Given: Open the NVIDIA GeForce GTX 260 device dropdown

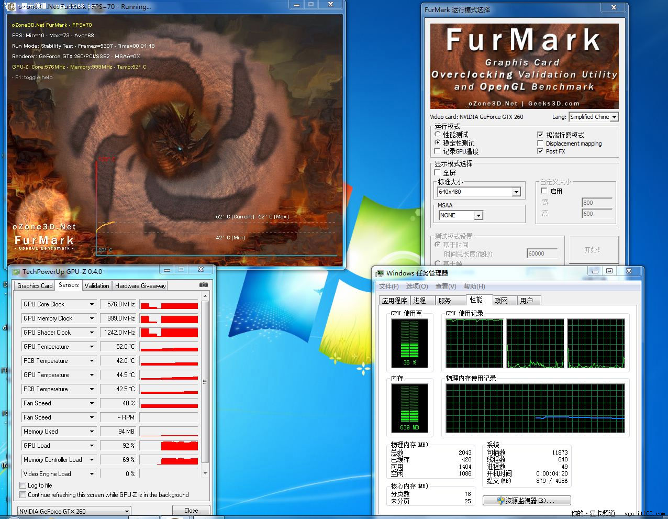Looking at the screenshot, I should 74,512.
